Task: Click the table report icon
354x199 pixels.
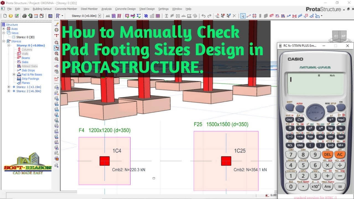Action: pyautogui.click(x=36, y=16)
